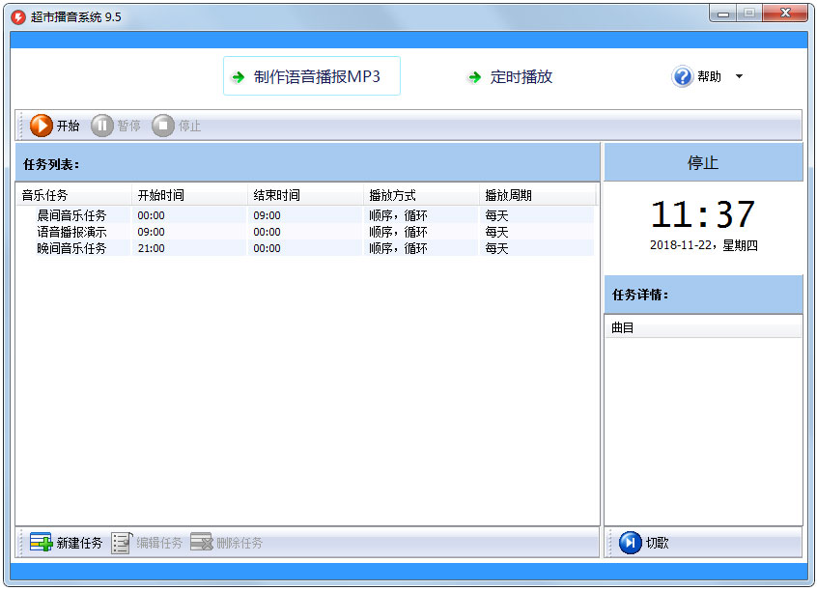
Task: Click the Edit Task (编辑任务) icon
Action: 122,543
